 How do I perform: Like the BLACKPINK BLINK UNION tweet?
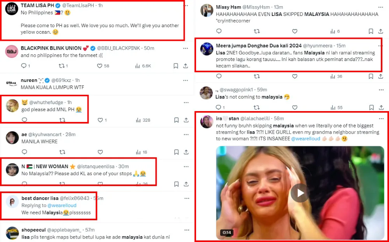[100, 66]
